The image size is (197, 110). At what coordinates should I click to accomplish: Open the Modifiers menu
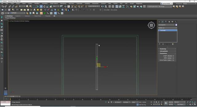pos(37,3)
